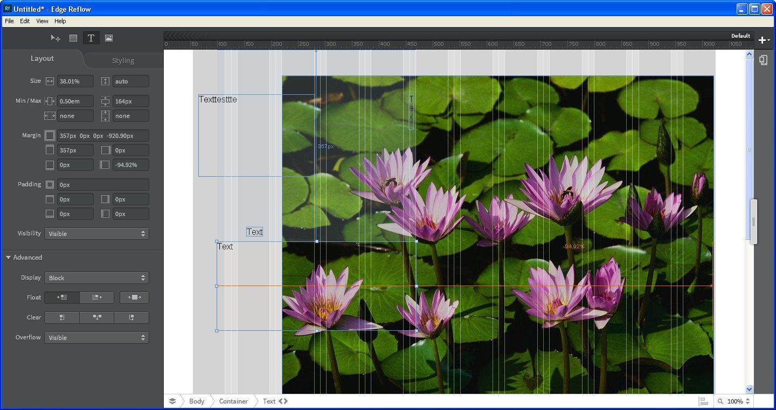Screen dimensions: 776x410
Task: Click the alignment icon left of zoom
Action: point(703,401)
